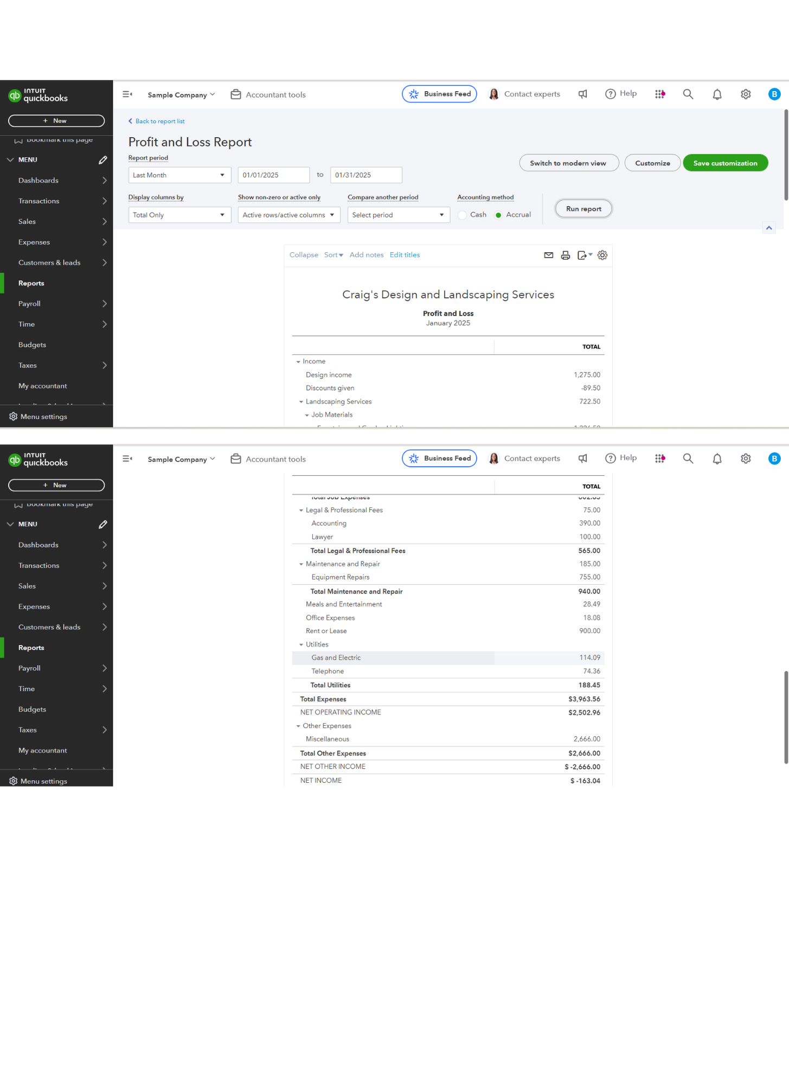Click Run report button
This screenshot has width=789, height=1085.
pyautogui.click(x=583, y=209)
